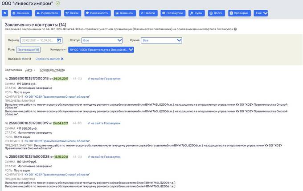
Task: Open the Контрагент dropdown
Action: 101,50
